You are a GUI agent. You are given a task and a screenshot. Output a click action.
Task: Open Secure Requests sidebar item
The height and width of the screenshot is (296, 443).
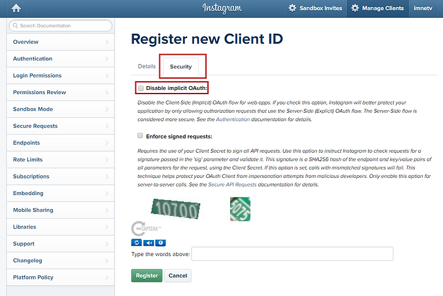60,126
